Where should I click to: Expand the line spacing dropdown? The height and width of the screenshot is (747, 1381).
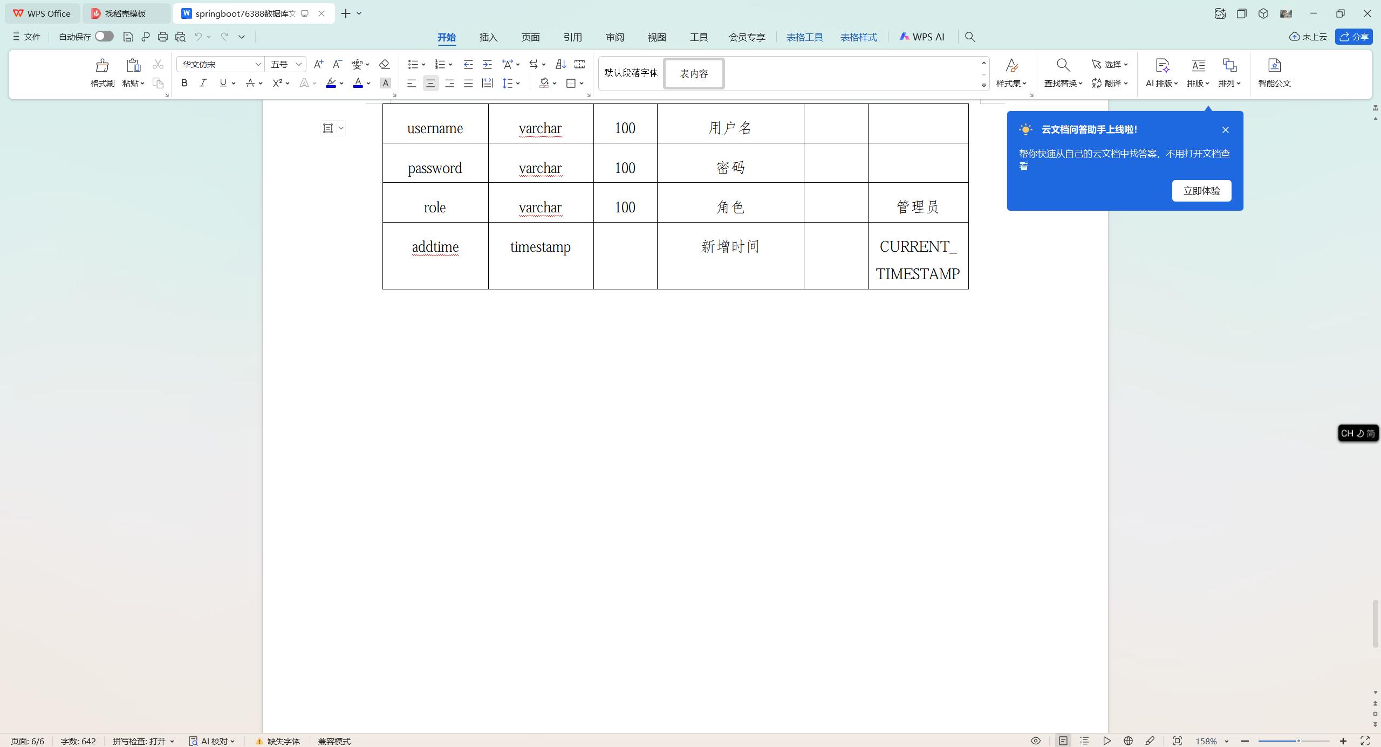(510, 83)
